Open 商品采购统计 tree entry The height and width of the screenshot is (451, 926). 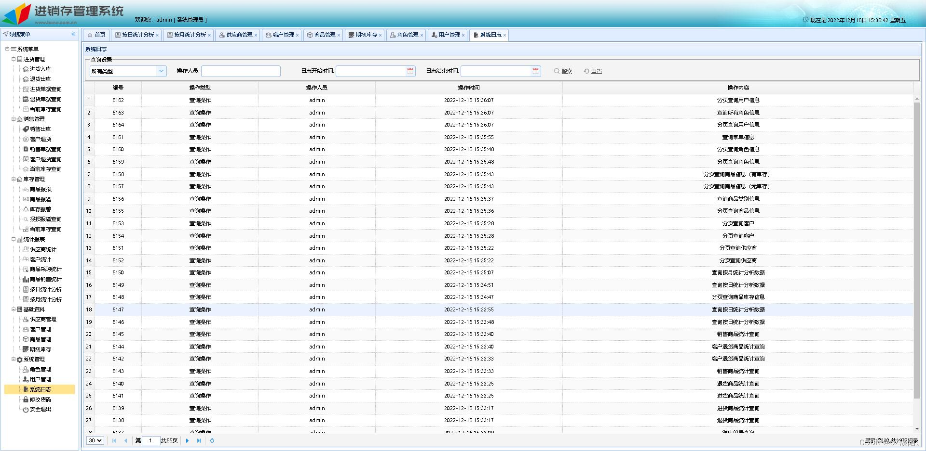[x=45, y=269]
